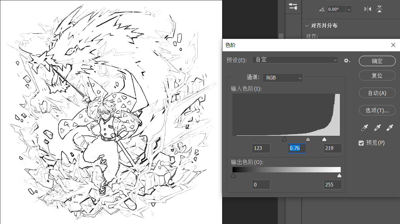Screen dimensions: 400x224
Task: Open the 选项(T)... dialog
Action: click(377, 110)
